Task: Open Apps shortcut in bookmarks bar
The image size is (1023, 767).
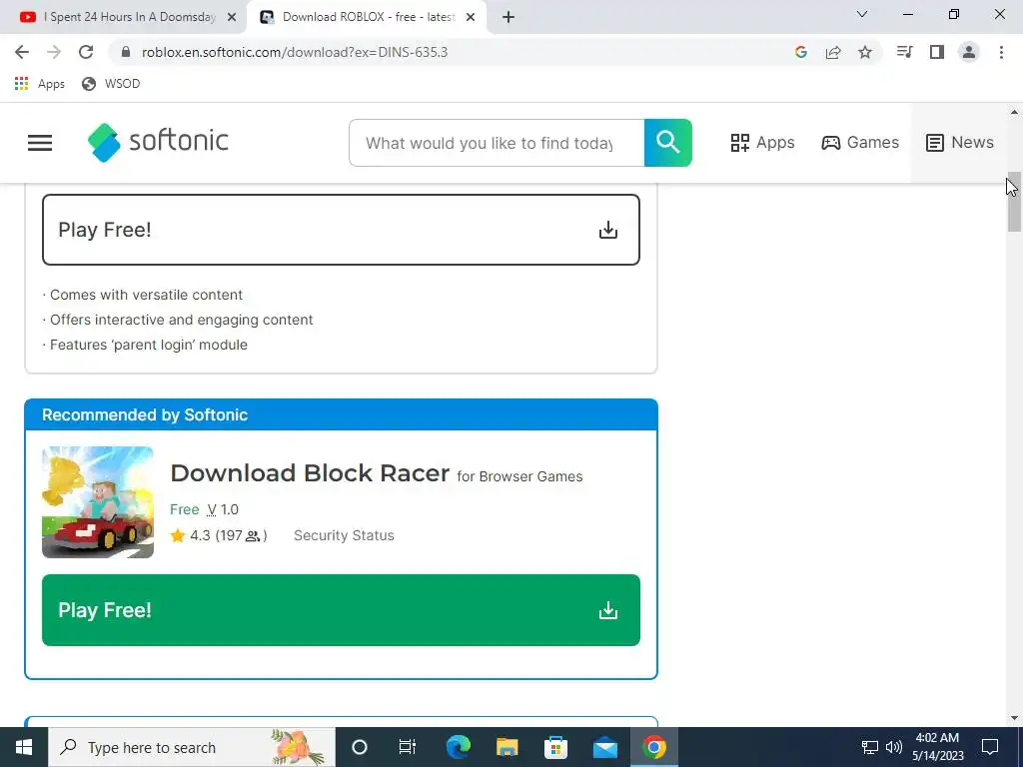Action: tap(39, 84)
